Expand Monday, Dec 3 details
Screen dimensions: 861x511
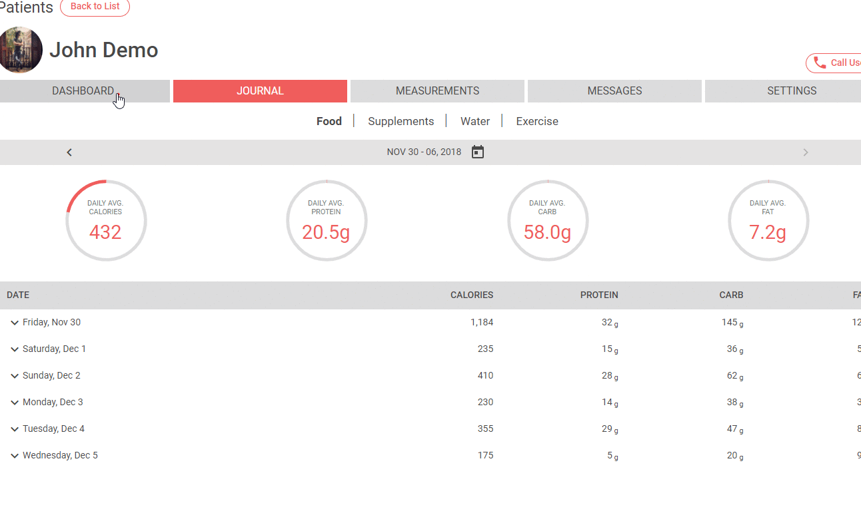[x=15, y=403]
